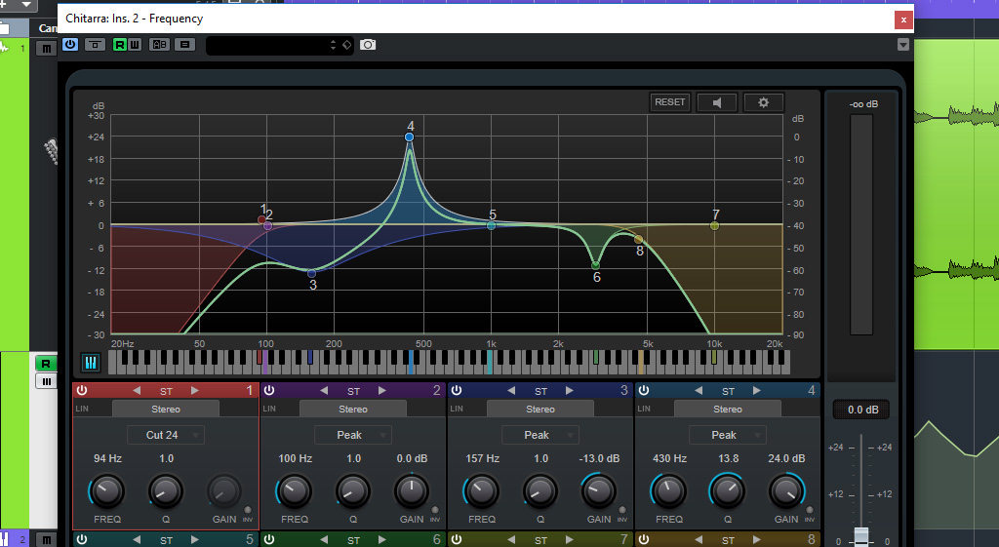999x547 pixels.
Task: Toggle band 8 power button
Action: coord(644,539)
